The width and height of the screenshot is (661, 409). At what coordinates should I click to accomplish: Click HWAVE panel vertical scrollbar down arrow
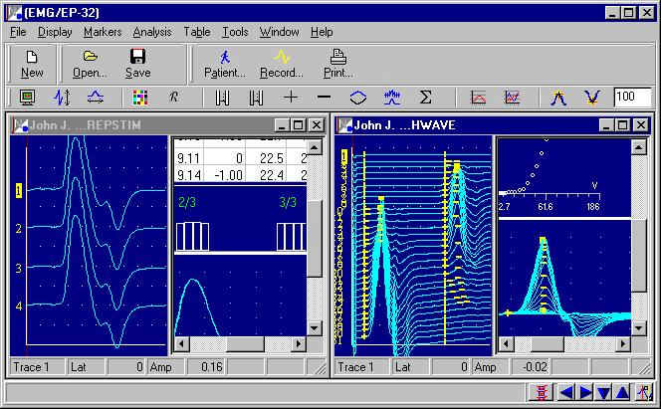click(x=639, y=327)
